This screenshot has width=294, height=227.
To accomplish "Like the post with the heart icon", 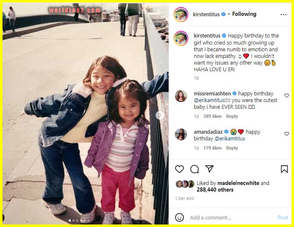I will 179,169.
